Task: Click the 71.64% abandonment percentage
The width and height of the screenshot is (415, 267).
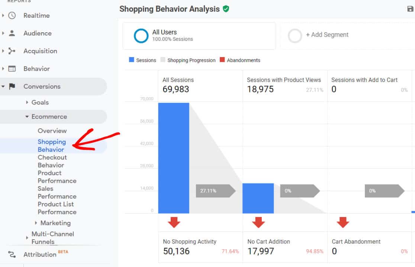Action: (x=230, y=251)
